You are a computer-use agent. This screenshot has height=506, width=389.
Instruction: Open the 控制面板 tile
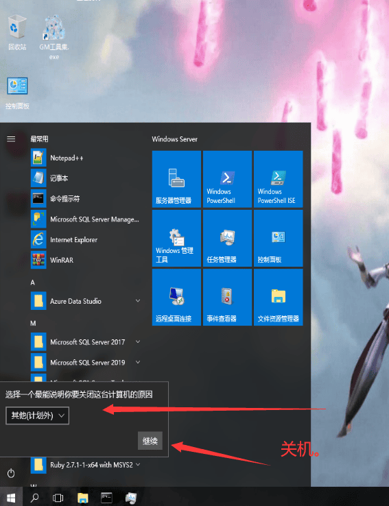279,238
